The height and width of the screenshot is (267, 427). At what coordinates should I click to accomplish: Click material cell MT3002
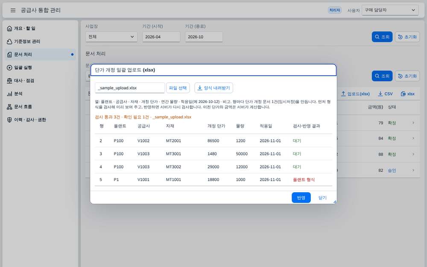click(173, 167)
